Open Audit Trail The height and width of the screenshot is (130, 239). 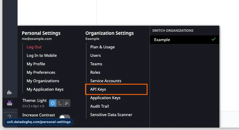(x=99, y=106)
